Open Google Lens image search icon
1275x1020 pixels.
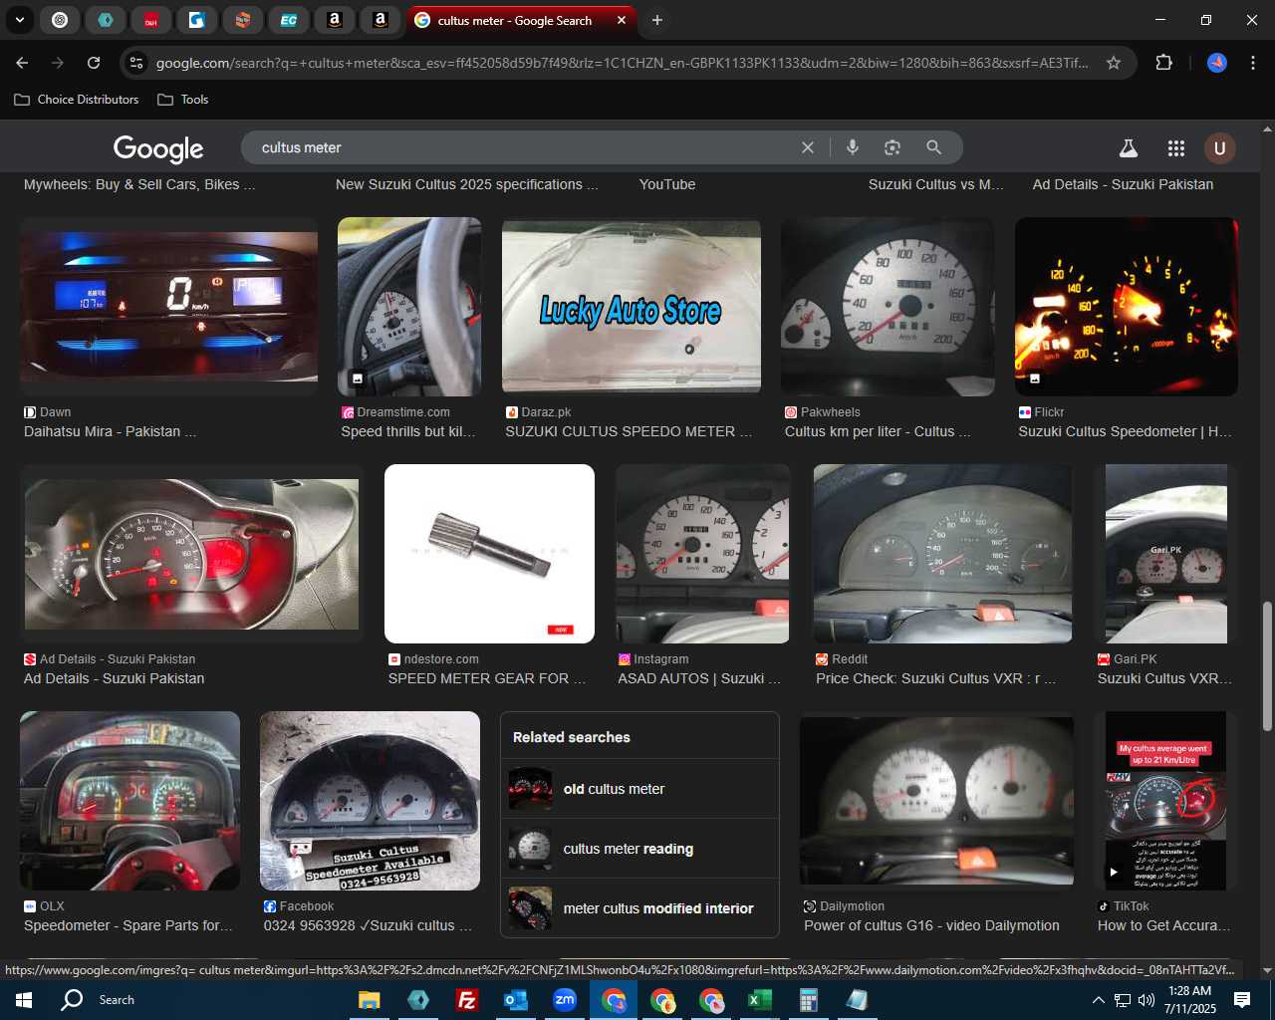[892, 147]
